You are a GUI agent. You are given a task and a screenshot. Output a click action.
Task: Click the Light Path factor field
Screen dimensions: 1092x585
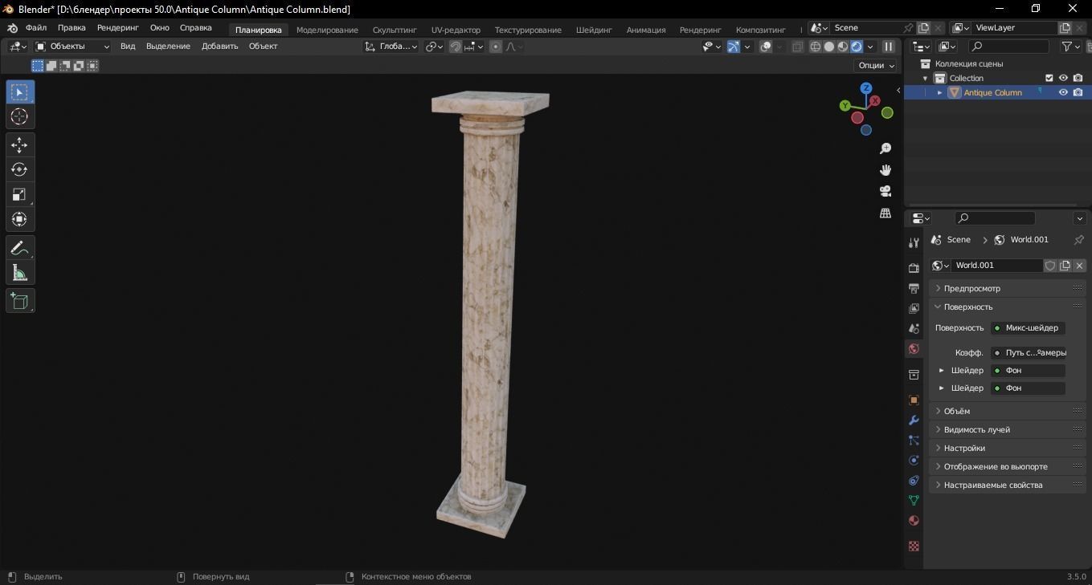1028,353
